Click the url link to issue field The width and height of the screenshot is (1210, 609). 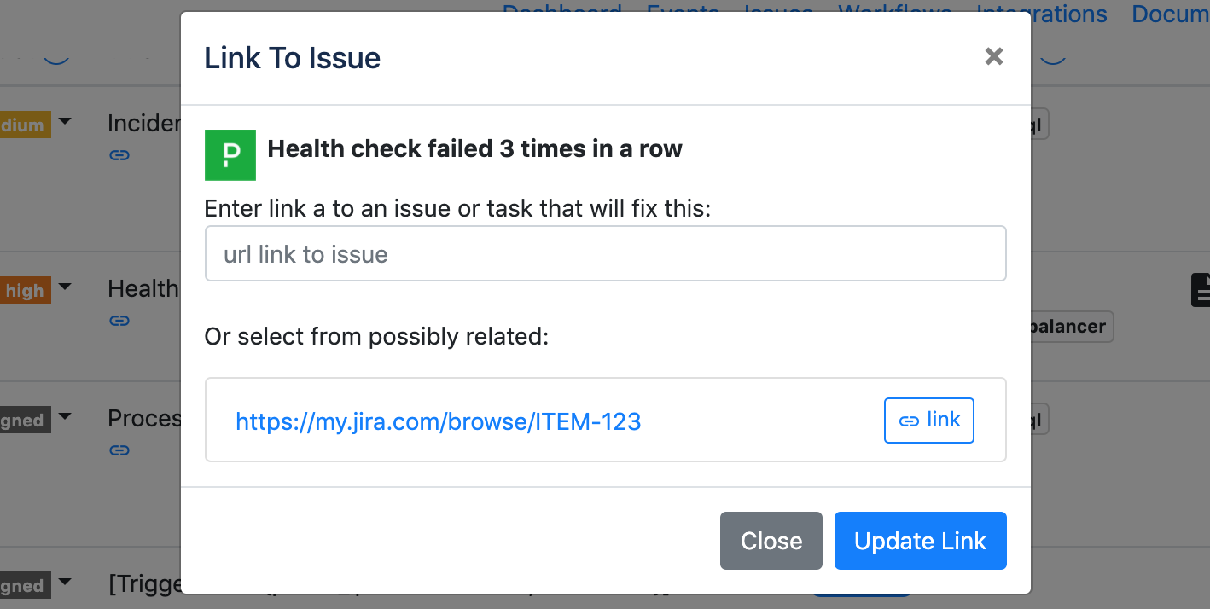point(606,253)
